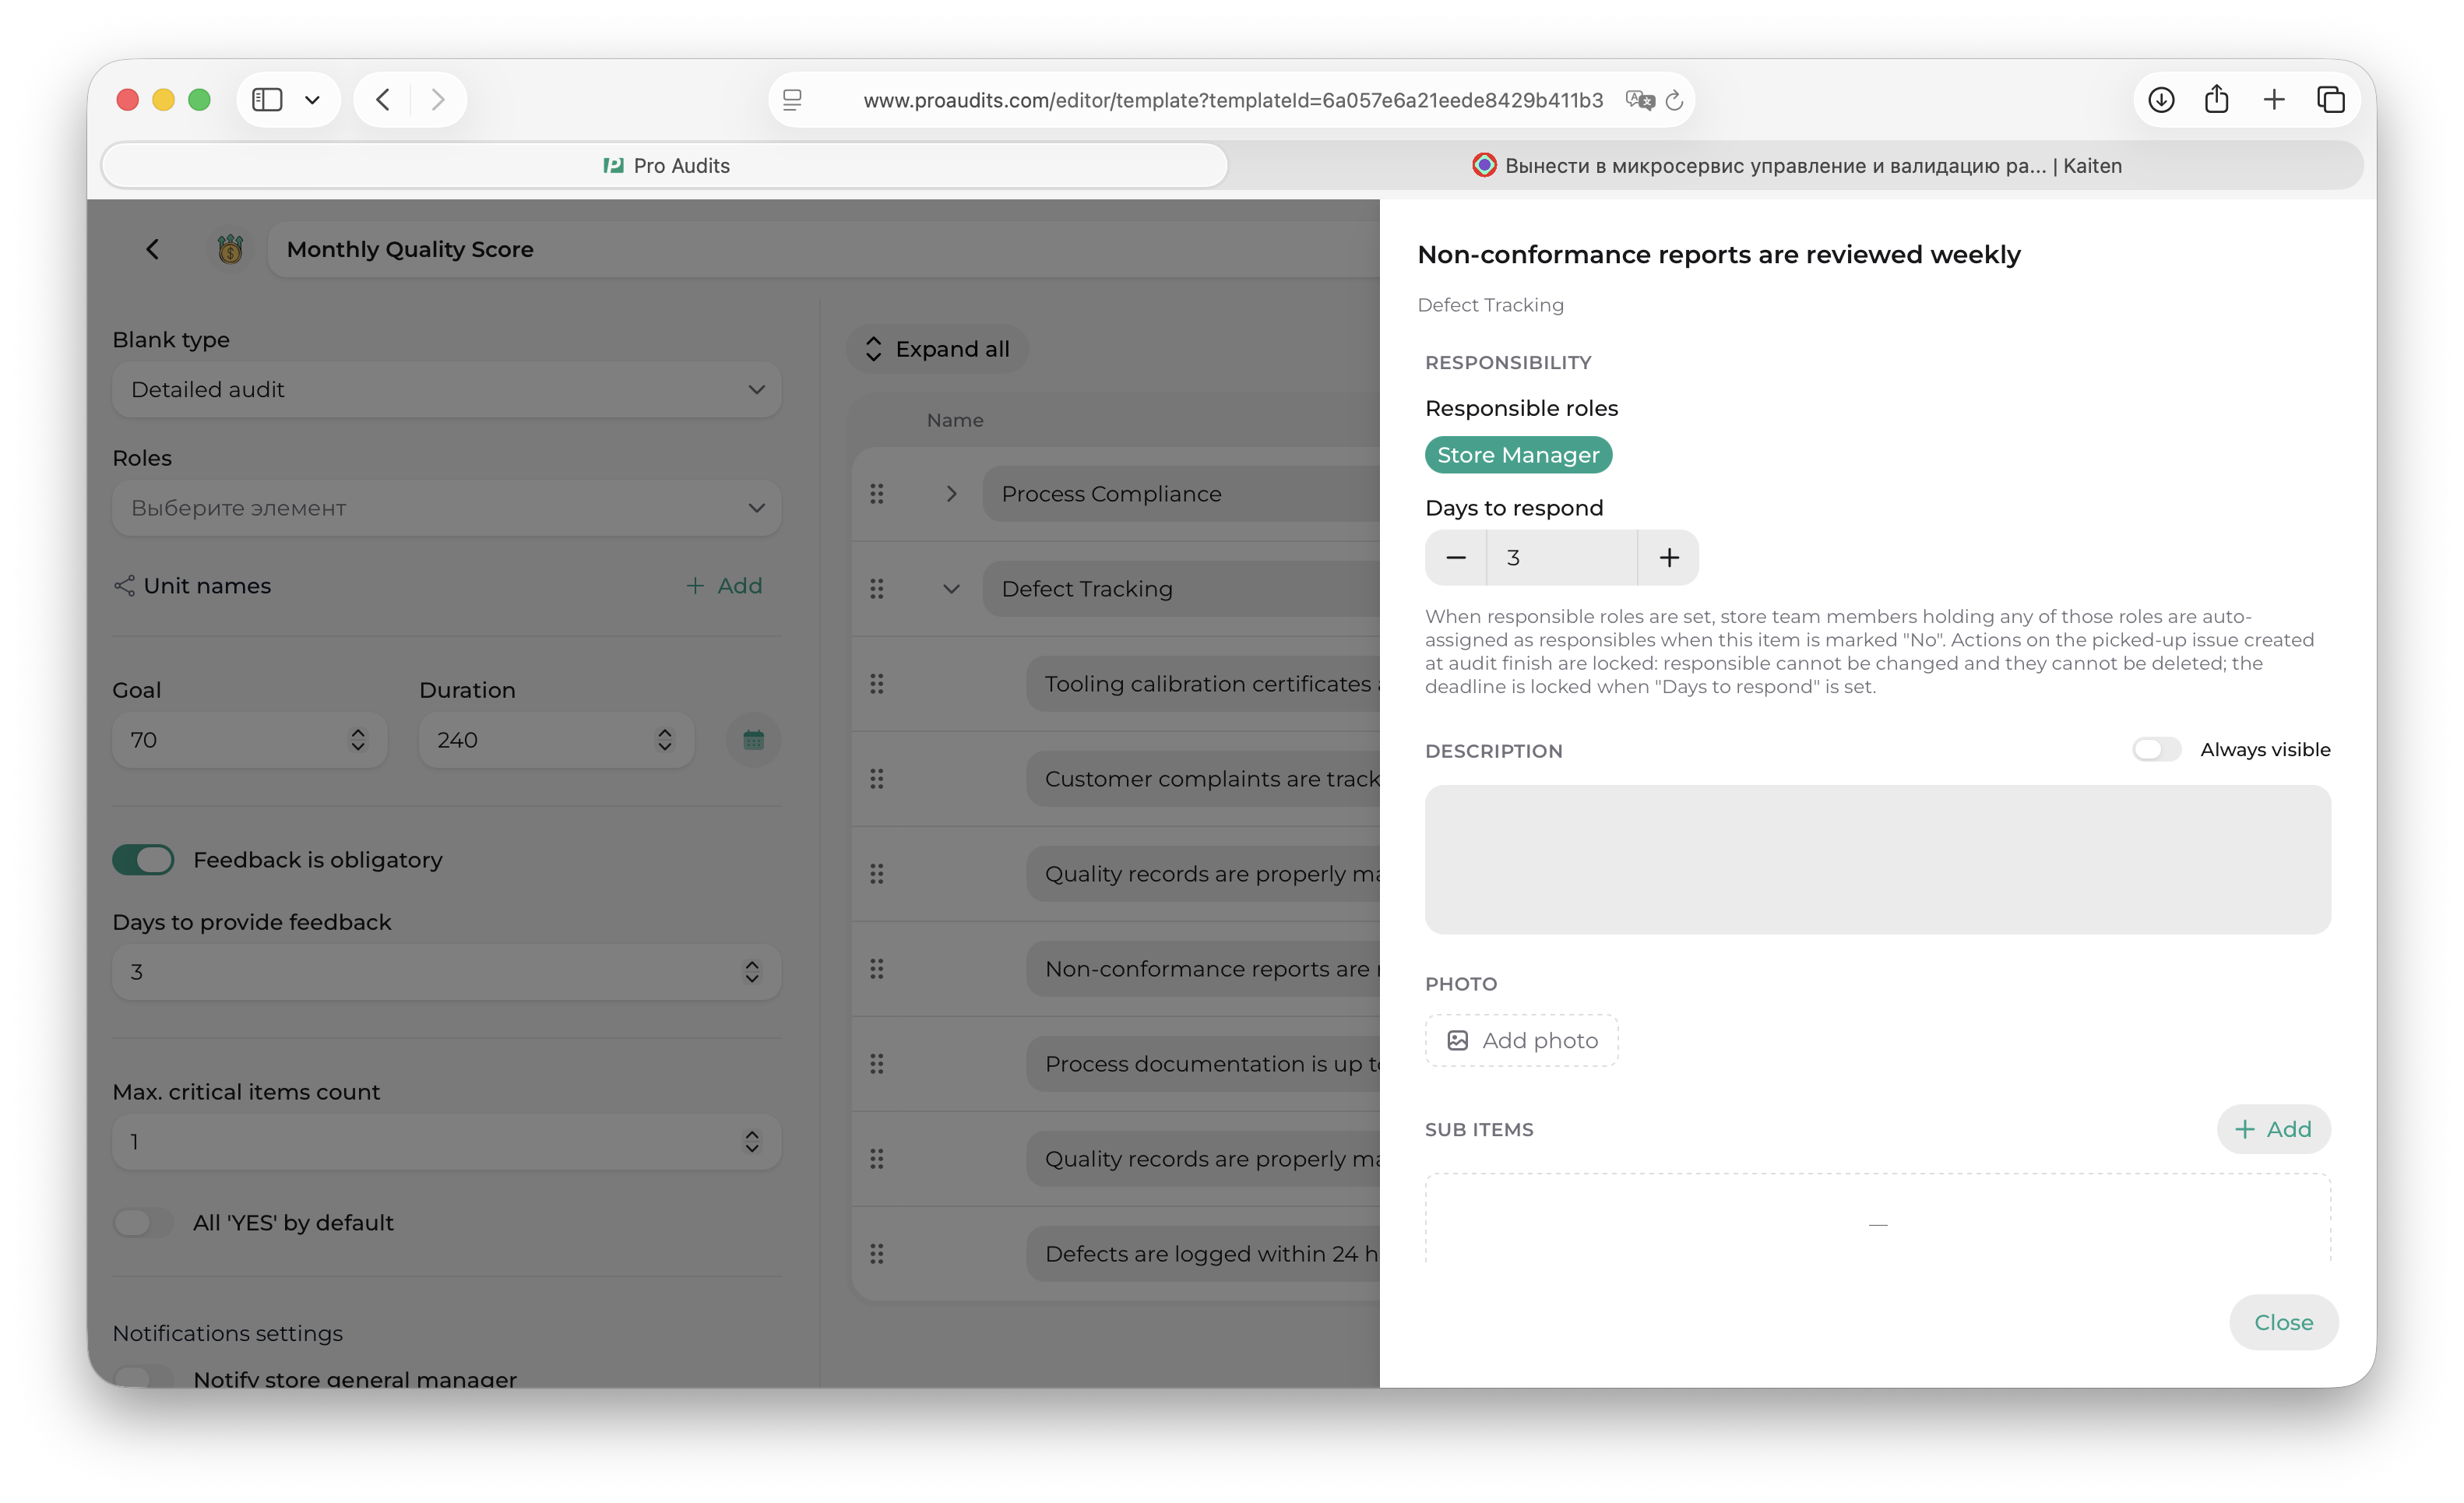Disable Feedback is obligatory toggle
Screen dimensions: 2464x1503
(x=143, y=860)
